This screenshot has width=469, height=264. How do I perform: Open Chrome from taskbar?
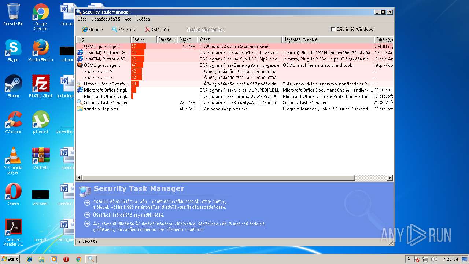[x=78, y=259]
